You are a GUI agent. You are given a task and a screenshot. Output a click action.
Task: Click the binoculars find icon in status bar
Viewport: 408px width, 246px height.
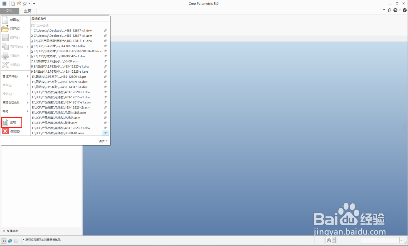(329, 240)
